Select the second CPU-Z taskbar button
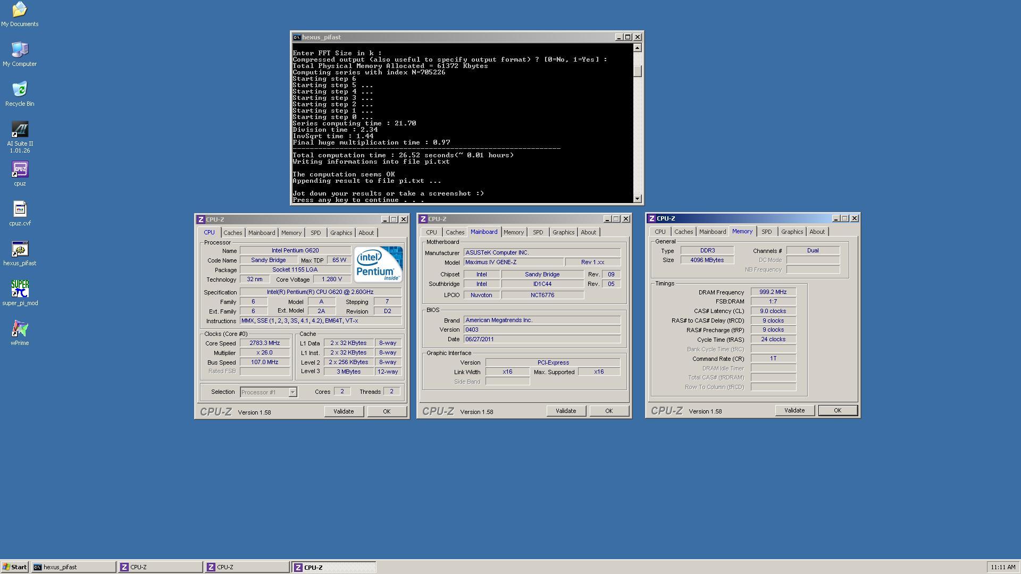This screenshot has width=1021, height=574. [247, 567]
